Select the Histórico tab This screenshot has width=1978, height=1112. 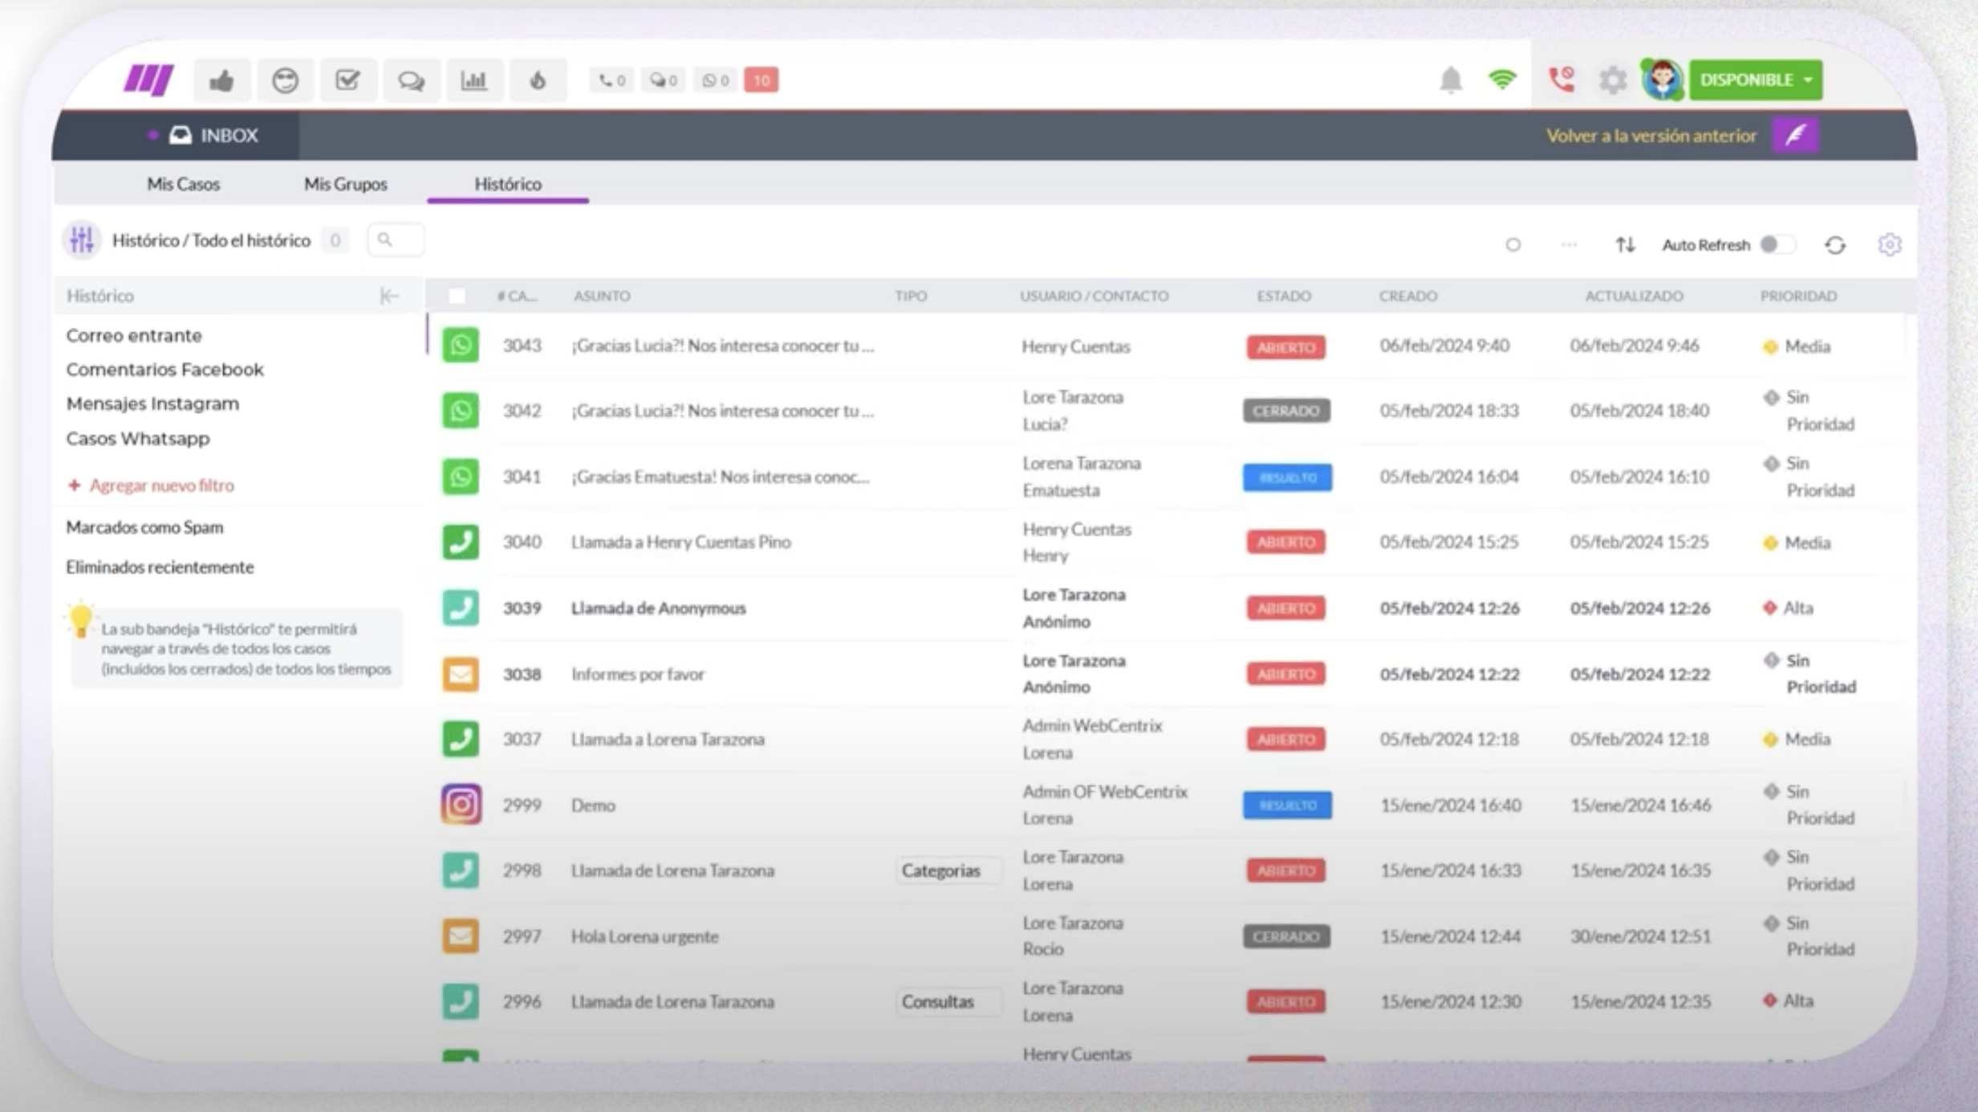508,185
